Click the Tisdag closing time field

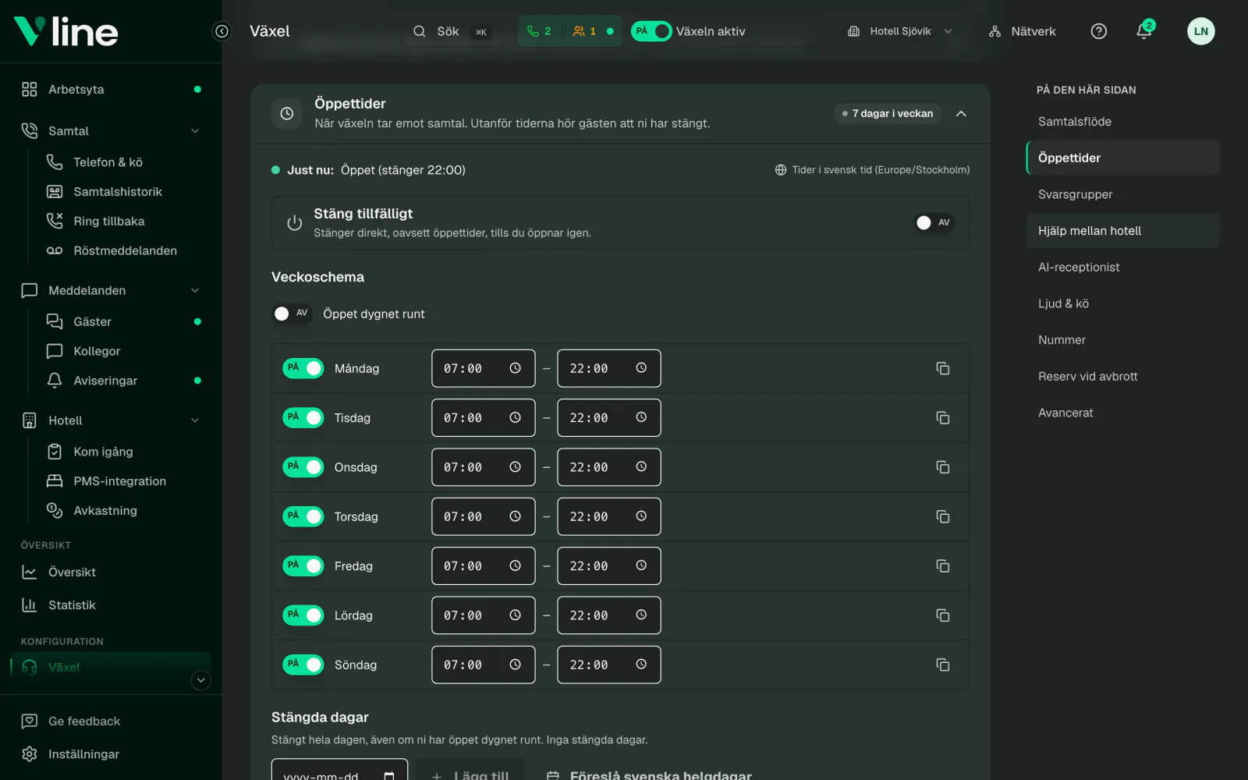coord(609,418)
